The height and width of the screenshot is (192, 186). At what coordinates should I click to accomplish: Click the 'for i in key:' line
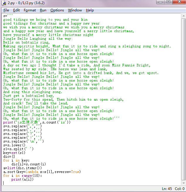coord(16,160)
